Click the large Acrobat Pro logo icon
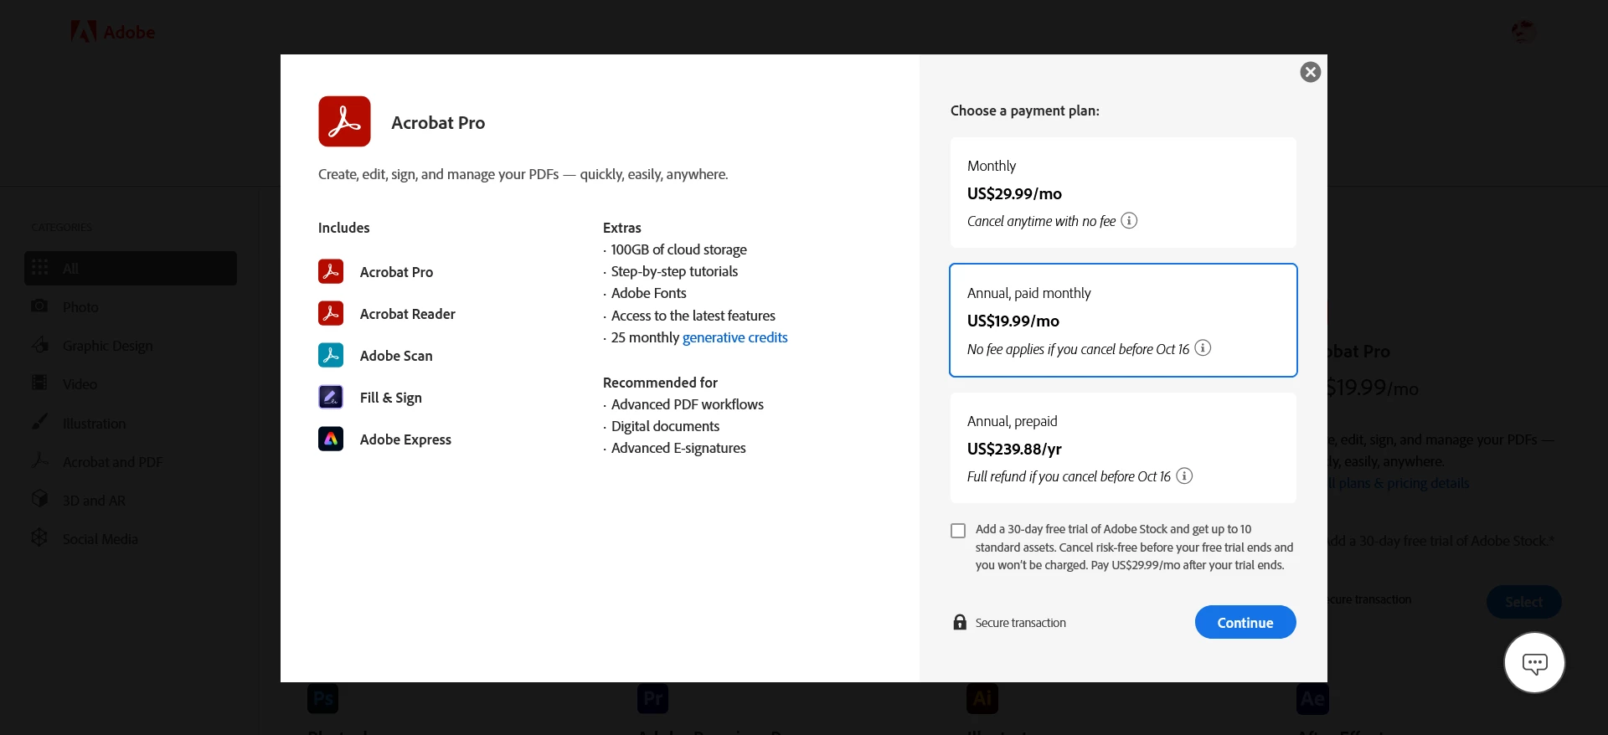Screen dimensions: 1608x735 [x=344, y=121]
